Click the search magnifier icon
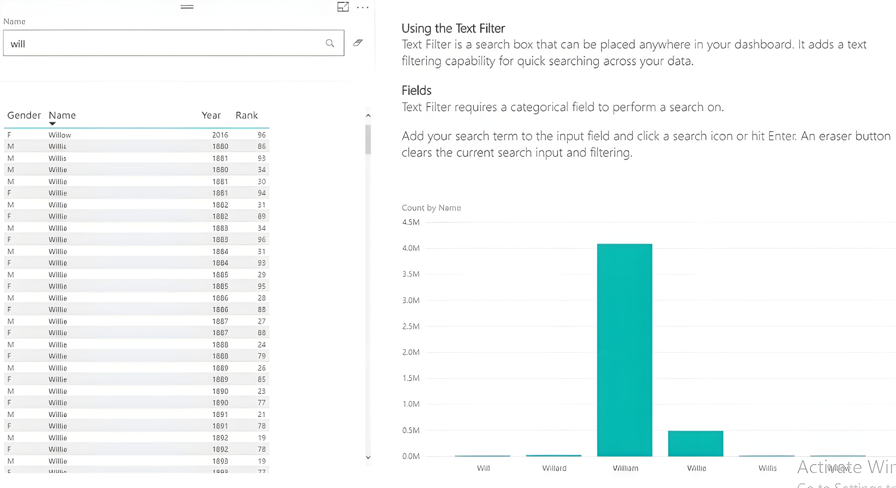 click(x=330, y=43)
